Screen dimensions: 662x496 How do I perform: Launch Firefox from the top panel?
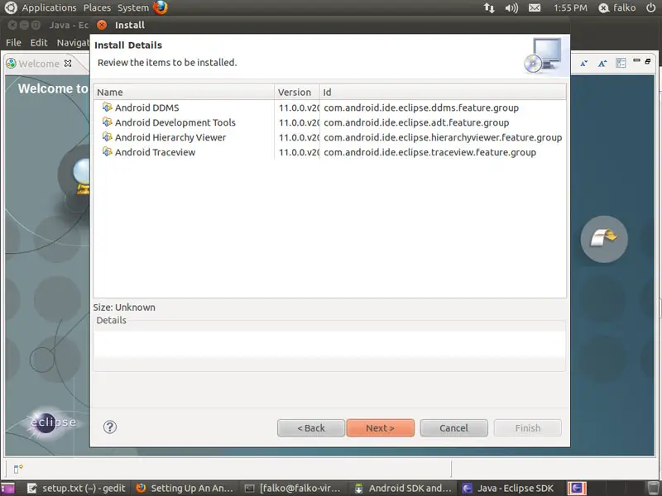tap(161, 7)
